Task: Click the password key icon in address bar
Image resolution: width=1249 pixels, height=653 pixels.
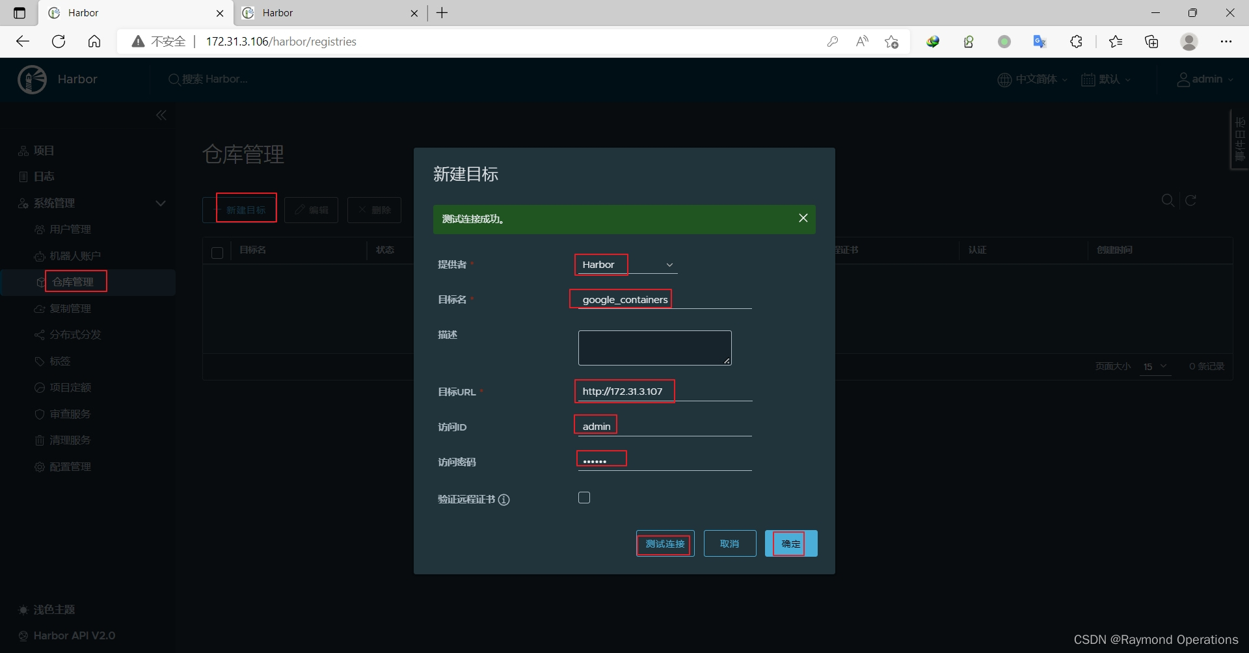Action: 832,42
